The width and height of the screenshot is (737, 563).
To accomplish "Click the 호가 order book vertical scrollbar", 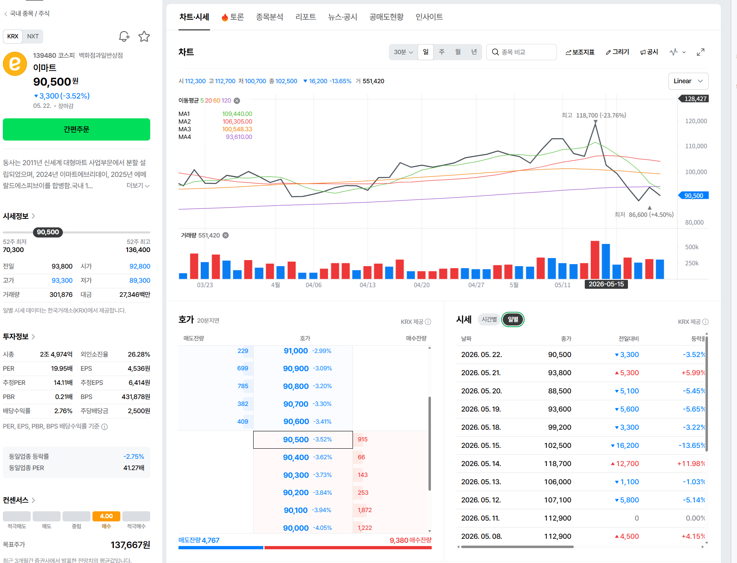I will point(430,443).
